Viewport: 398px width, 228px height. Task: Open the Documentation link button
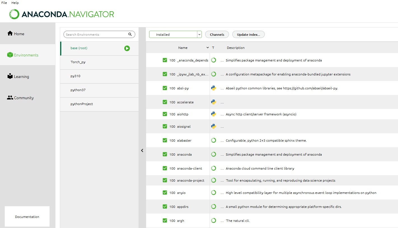(x=27, y=217)
